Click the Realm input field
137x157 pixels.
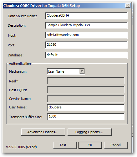click(86, 81)
